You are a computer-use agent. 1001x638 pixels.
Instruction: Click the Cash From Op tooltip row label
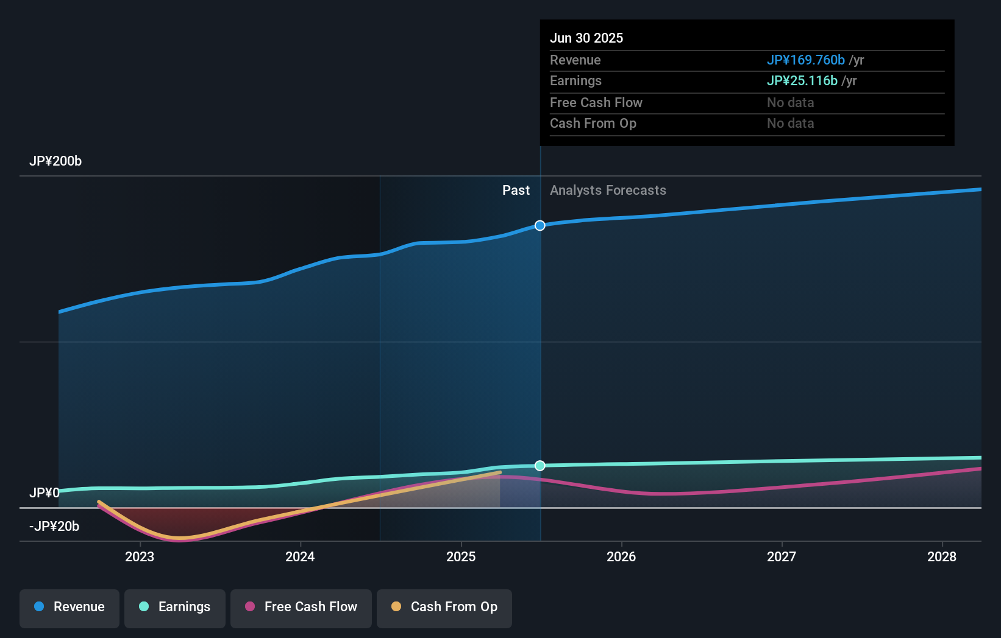point(593,124)
